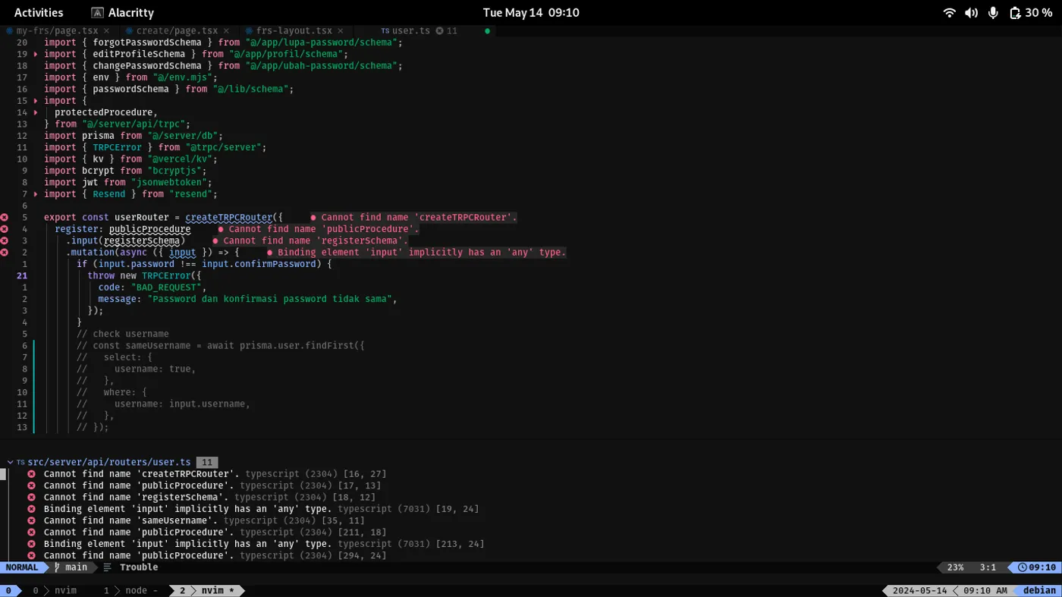Click the microphone icon in the system tray
The image size is (1062, 597).
(993, 12)
